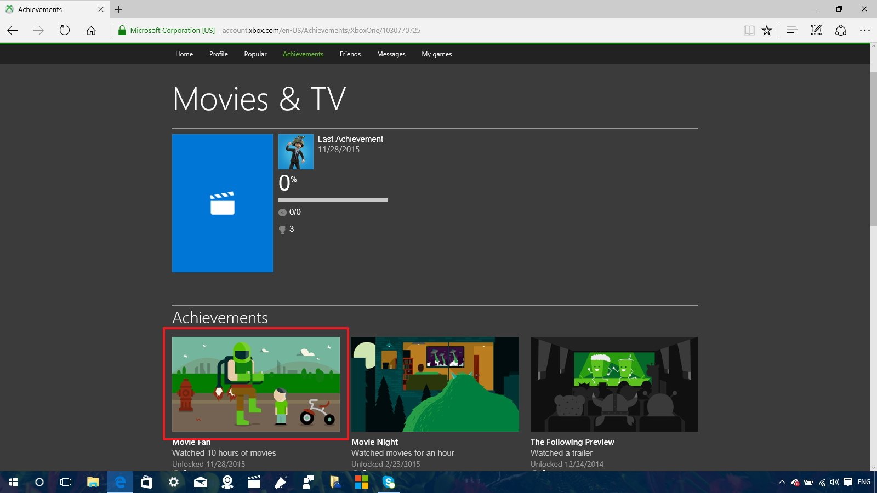Open the Maps app on the taskbar
877x493 pixels.
pyautogui.click(x=227, y=482)
